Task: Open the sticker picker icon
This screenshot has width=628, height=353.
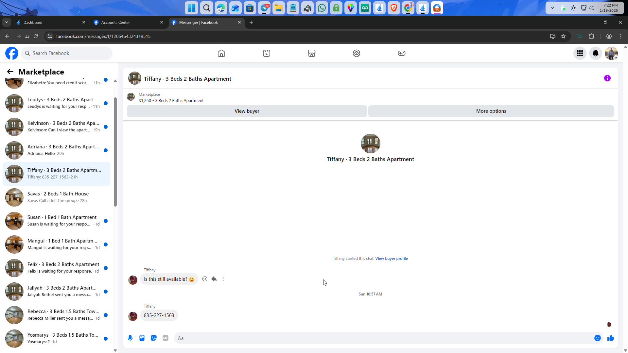Action: 154,338
